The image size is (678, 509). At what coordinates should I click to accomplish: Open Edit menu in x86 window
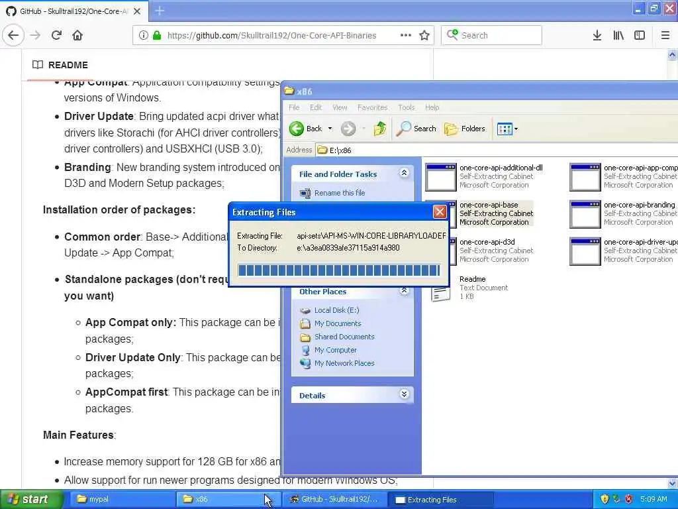(316, 107)
